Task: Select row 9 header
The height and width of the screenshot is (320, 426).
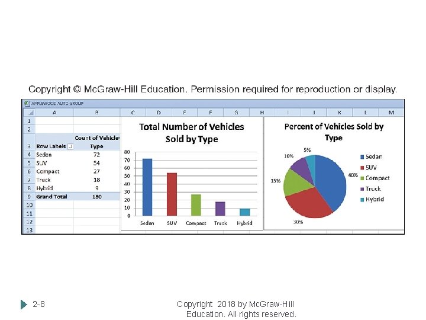Action: click(x=30, y=197)
